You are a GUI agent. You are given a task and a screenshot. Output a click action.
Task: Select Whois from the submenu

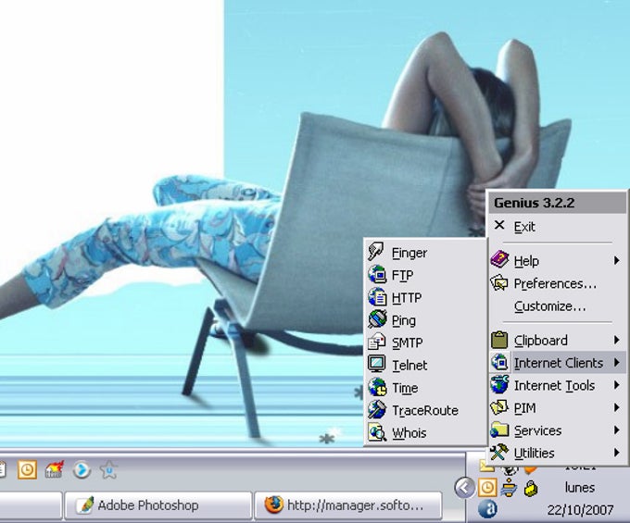click(425, 432)
